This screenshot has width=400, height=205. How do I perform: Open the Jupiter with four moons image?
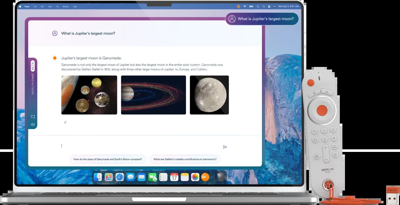pos(89,95)
